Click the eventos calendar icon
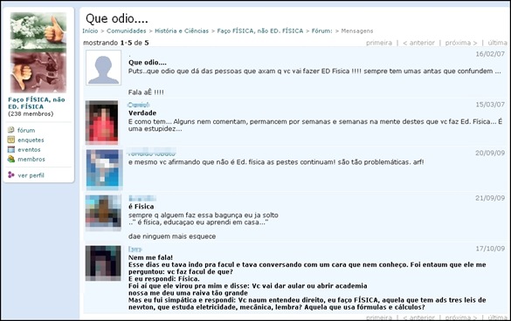Image resolution: width=511 pixels, height=321 pixels. coord(11,149)
